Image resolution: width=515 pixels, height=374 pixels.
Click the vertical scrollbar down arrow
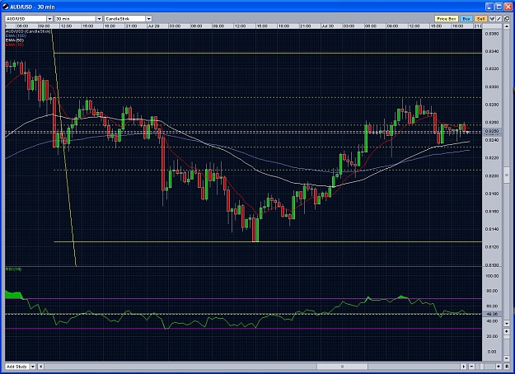pos(507,324)
